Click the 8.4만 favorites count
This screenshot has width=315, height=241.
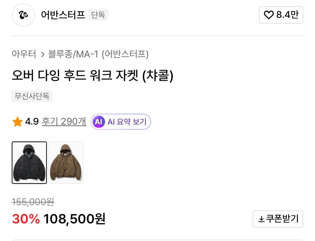click(287, 15)
